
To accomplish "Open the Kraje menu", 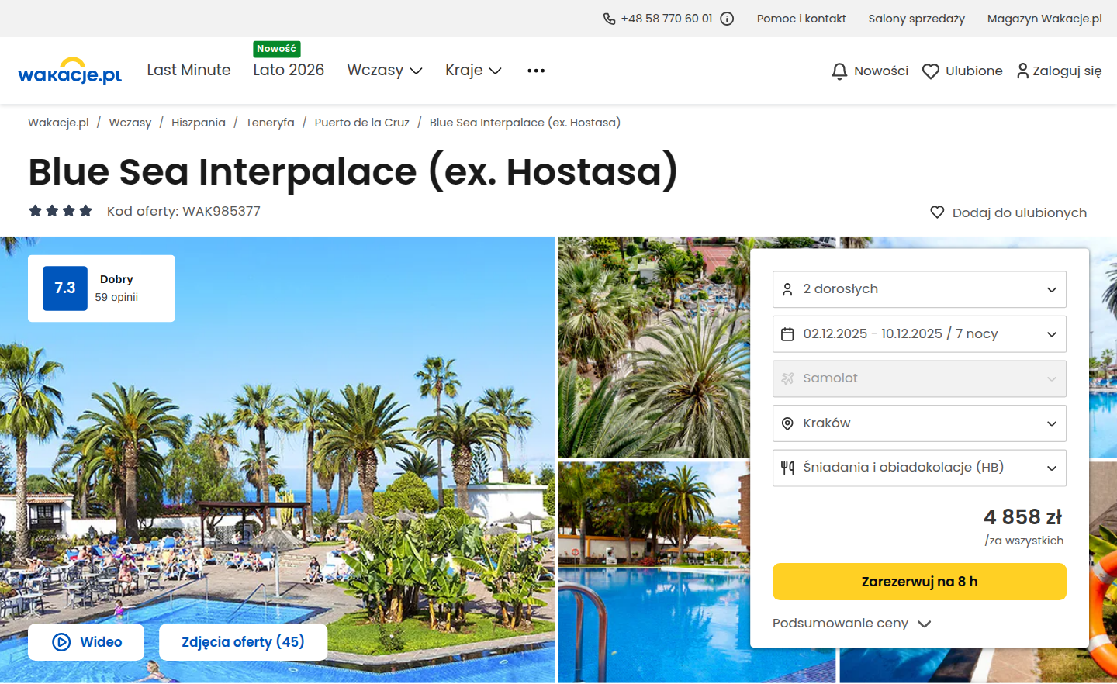I will click(x=473, y=71).
